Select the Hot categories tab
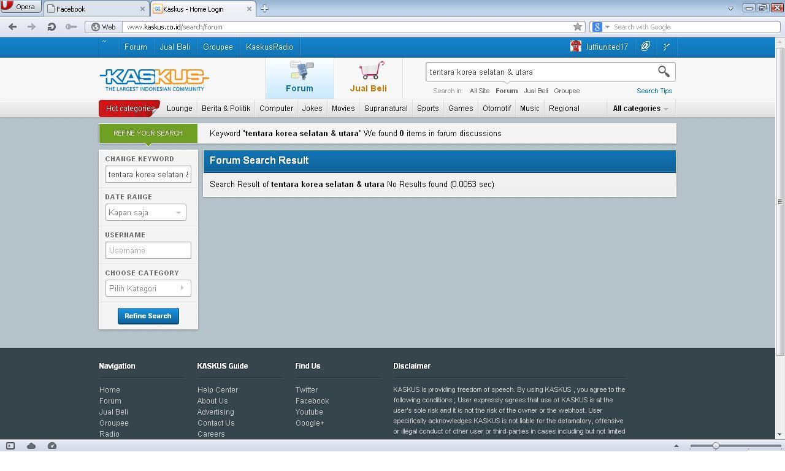785x471 pixels. 129,109
